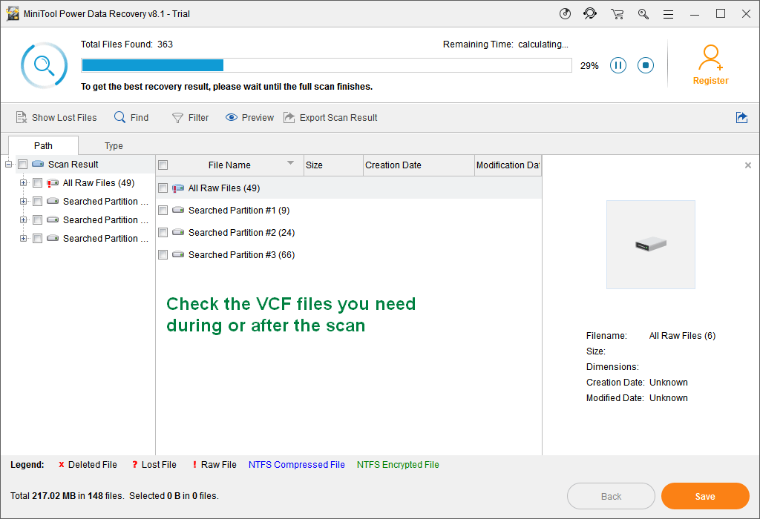Click the scan progress bar
The image size is (760, 519).
tap(327, 65)
